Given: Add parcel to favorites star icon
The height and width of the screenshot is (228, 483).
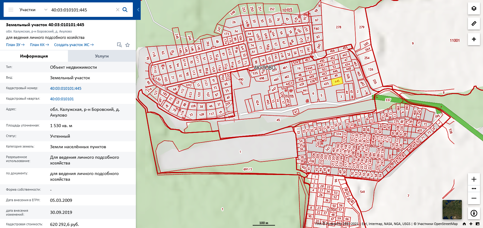Looking at the screenshot, I should (128, 45).
